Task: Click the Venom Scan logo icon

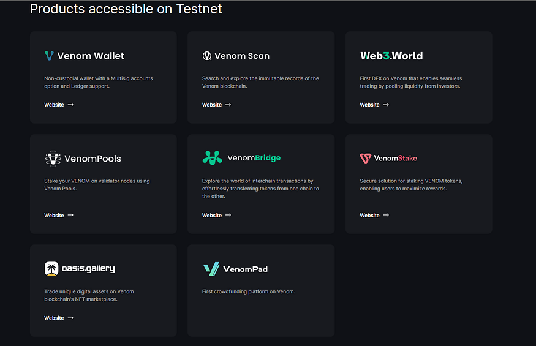Action: click(x=207, y=56)
